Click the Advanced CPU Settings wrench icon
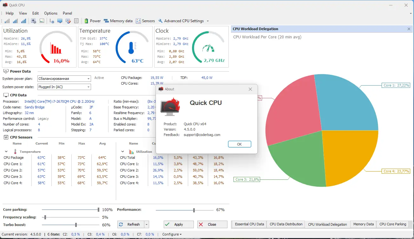 click(x=161, y=21)
